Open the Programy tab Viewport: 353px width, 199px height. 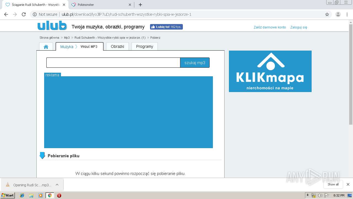click(x=145, y=46)
